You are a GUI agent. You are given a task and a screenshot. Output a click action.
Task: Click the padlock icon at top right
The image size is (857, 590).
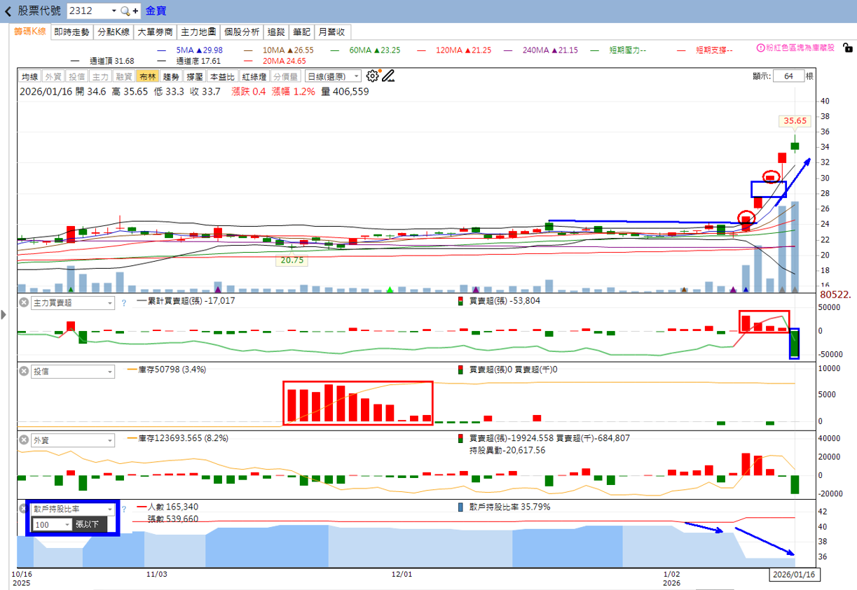(847, 48)
